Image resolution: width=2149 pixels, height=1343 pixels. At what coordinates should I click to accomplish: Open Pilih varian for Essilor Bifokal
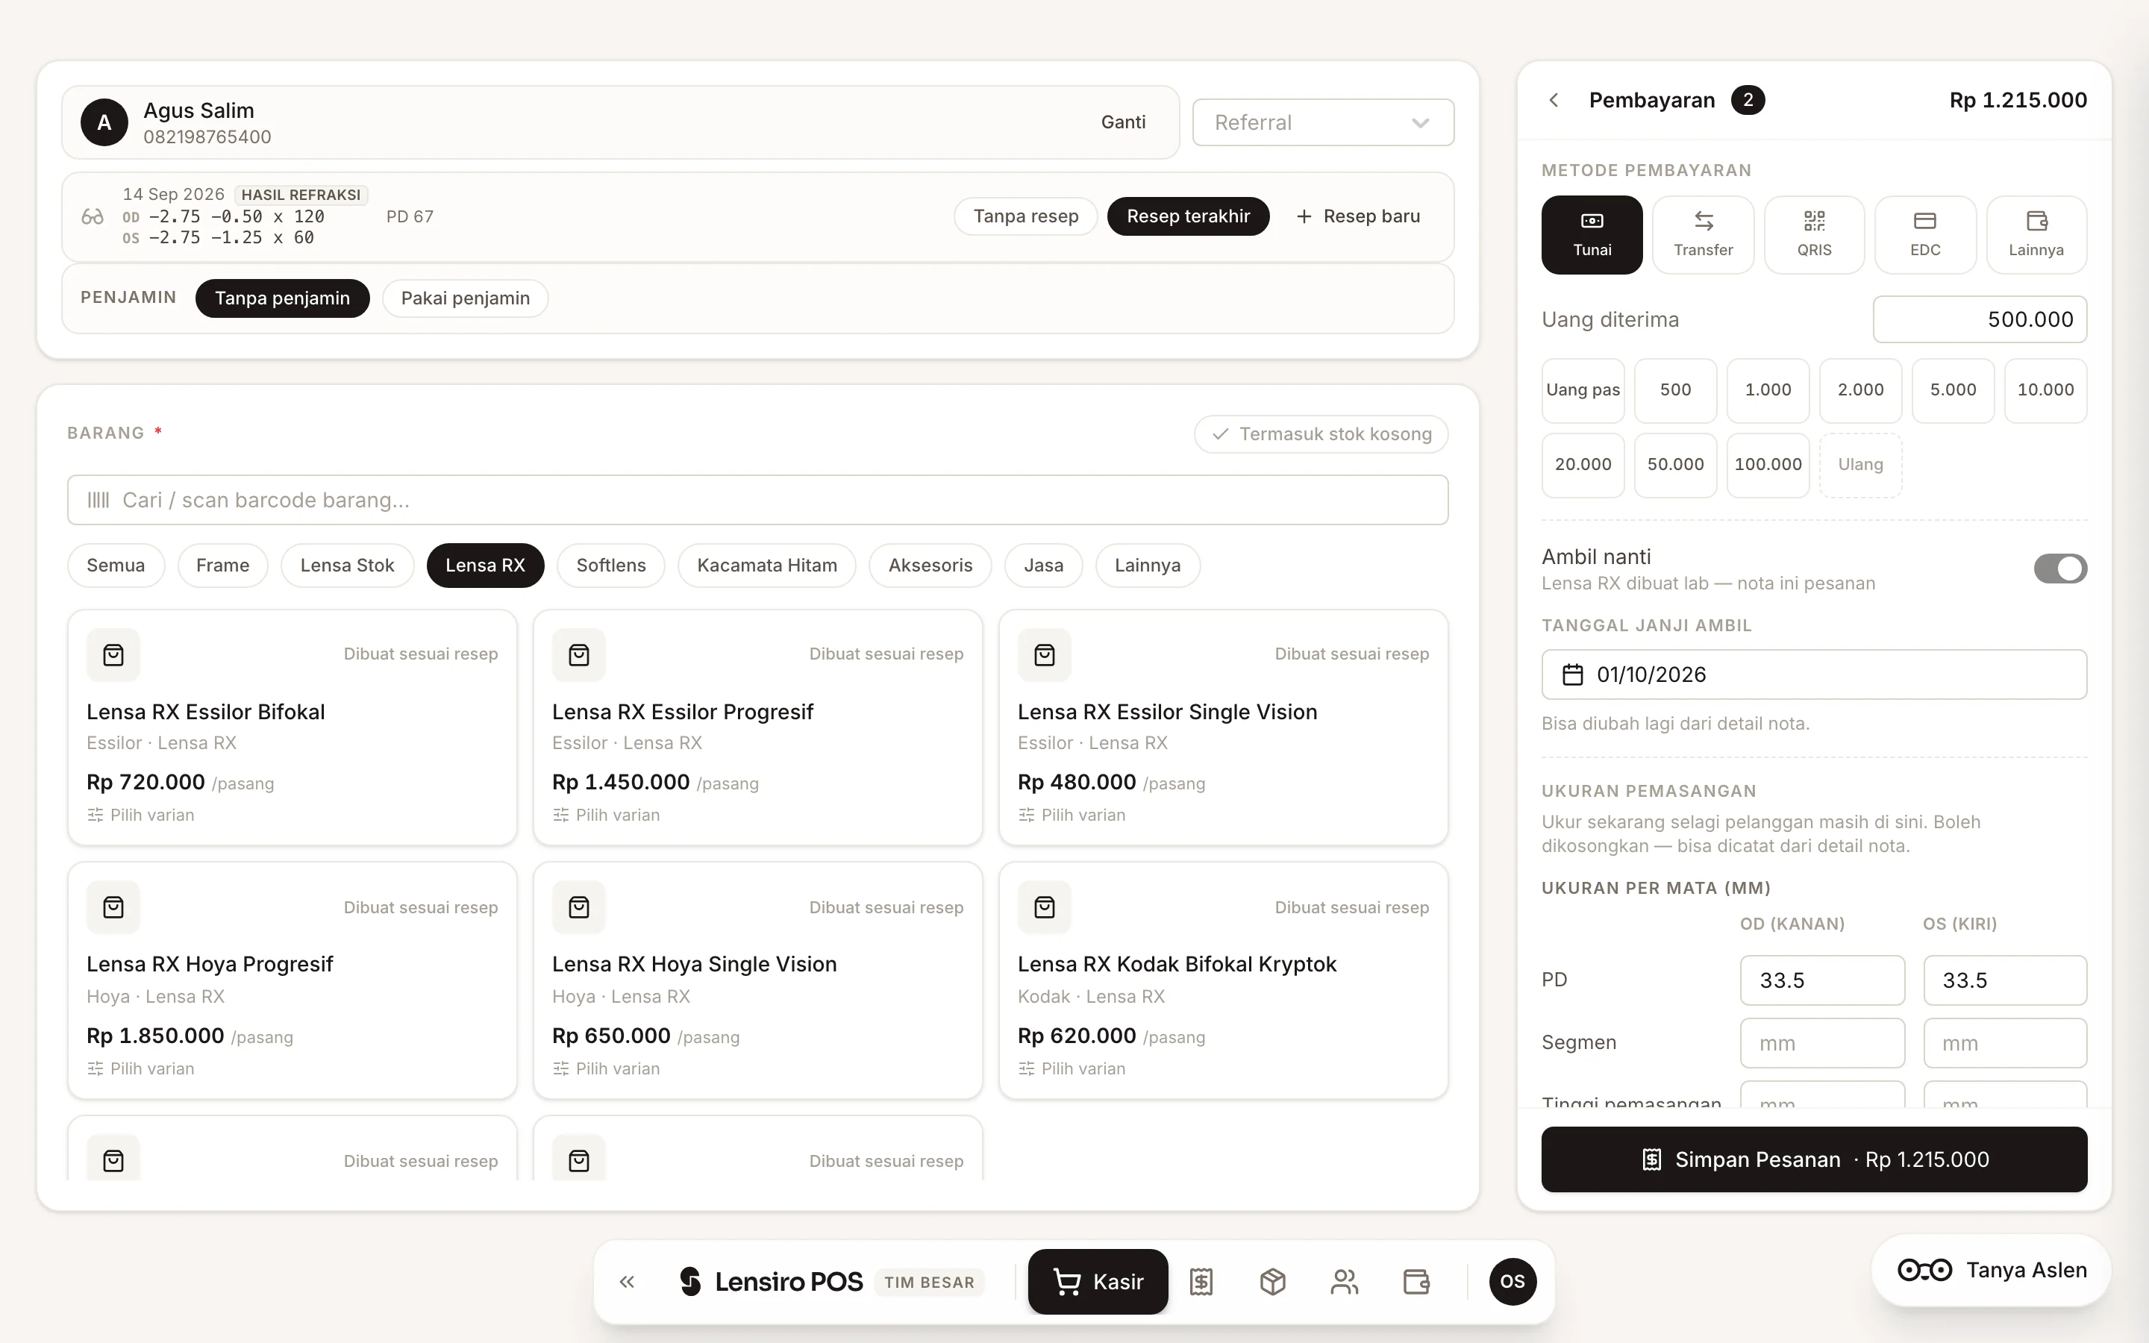140,815
